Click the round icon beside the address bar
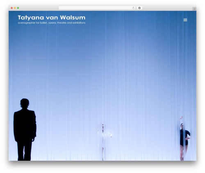 [x=139, y=8]
